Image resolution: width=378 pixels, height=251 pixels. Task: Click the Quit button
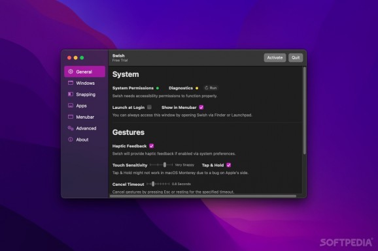pos(296,58)
